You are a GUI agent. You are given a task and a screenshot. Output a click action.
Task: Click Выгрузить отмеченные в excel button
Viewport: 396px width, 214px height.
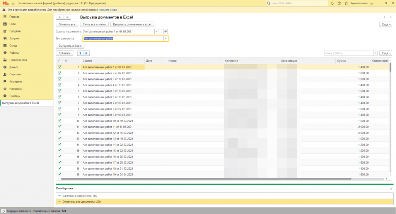coord(132,24)
